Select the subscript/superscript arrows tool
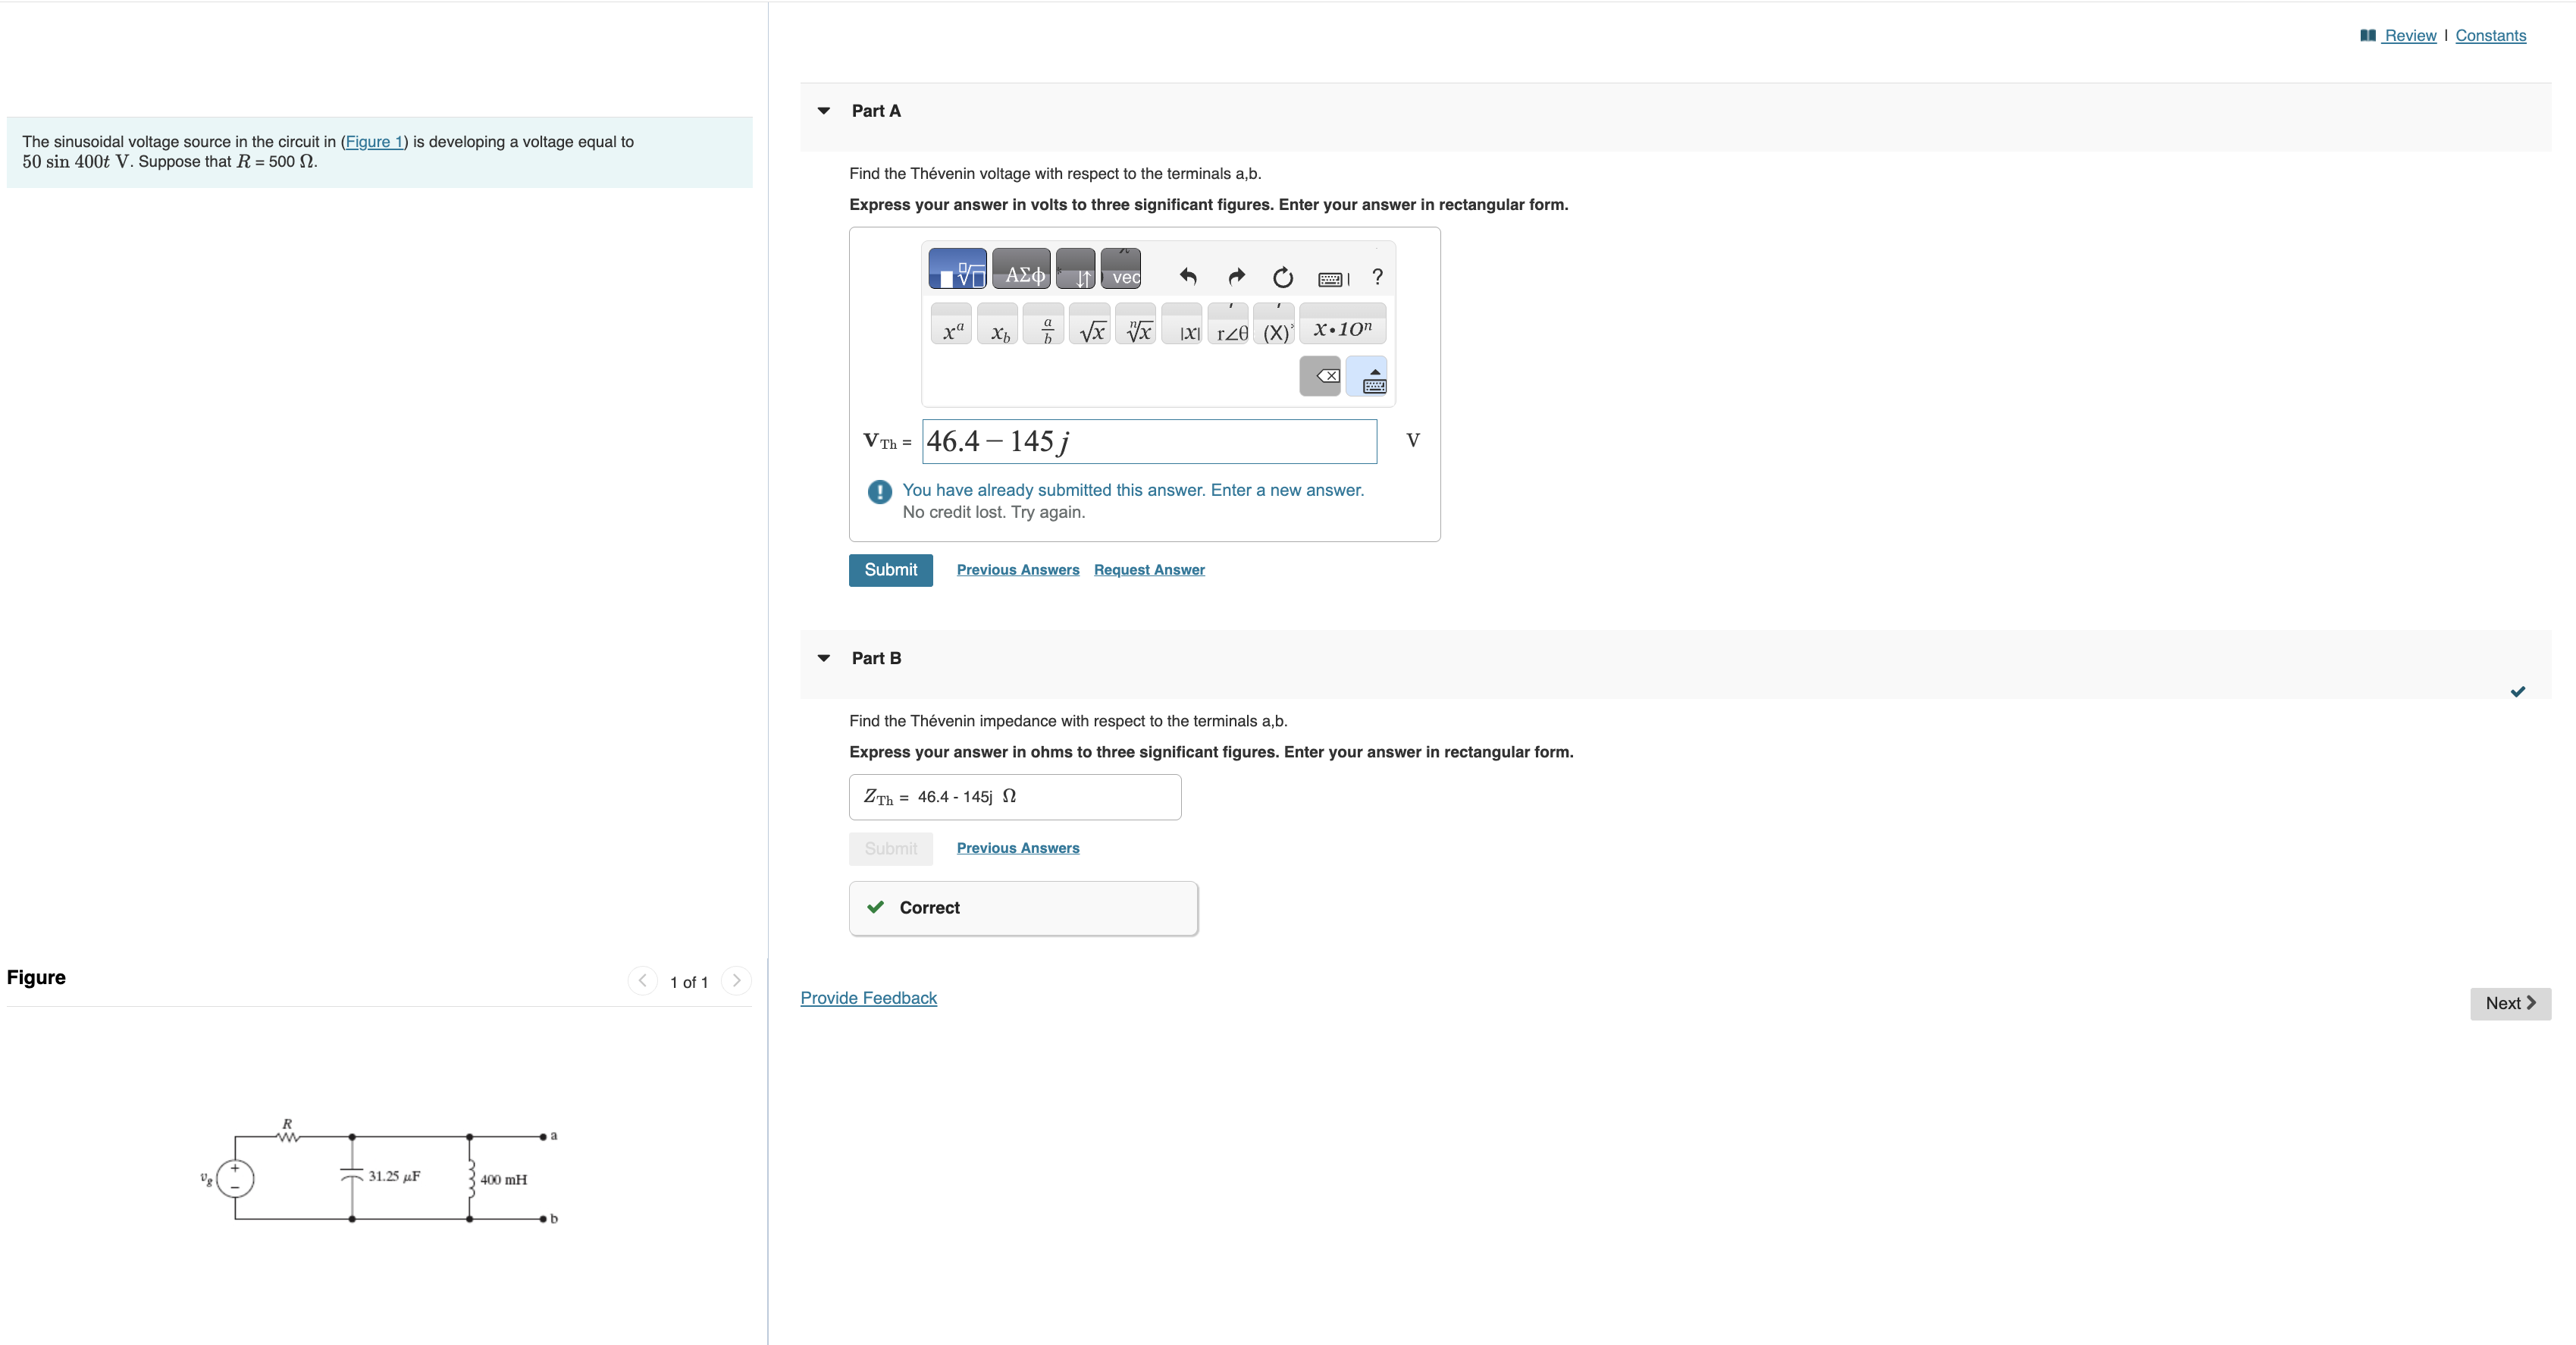 point(1076,269)
